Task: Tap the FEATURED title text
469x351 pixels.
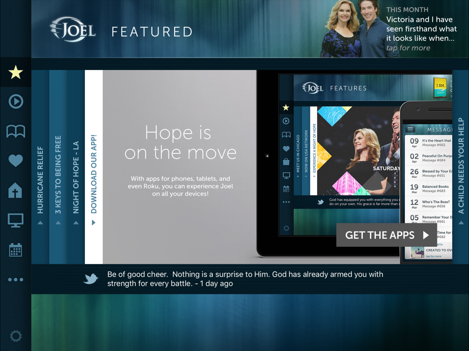Action: point(152,32)
